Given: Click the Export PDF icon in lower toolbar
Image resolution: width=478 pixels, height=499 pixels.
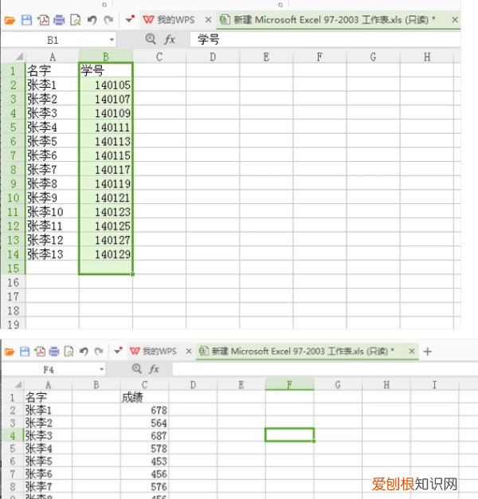Looking at the screenshot, I should (x=40, y=352).
